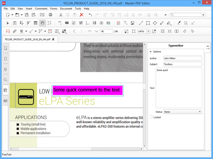Open the New document dropdown arrow

pos(12,15)
